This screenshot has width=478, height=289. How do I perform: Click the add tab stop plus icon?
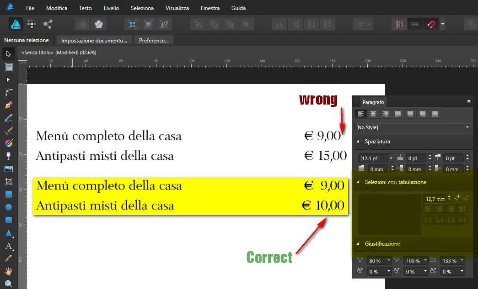point(457,198)
